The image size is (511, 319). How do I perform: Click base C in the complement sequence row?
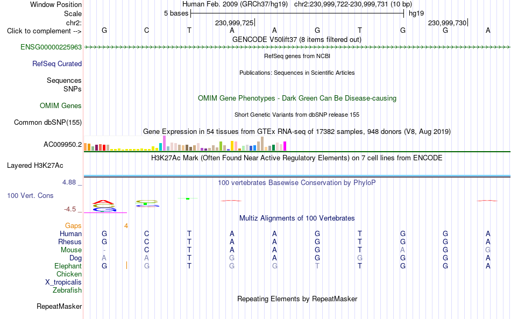(147, 30)
